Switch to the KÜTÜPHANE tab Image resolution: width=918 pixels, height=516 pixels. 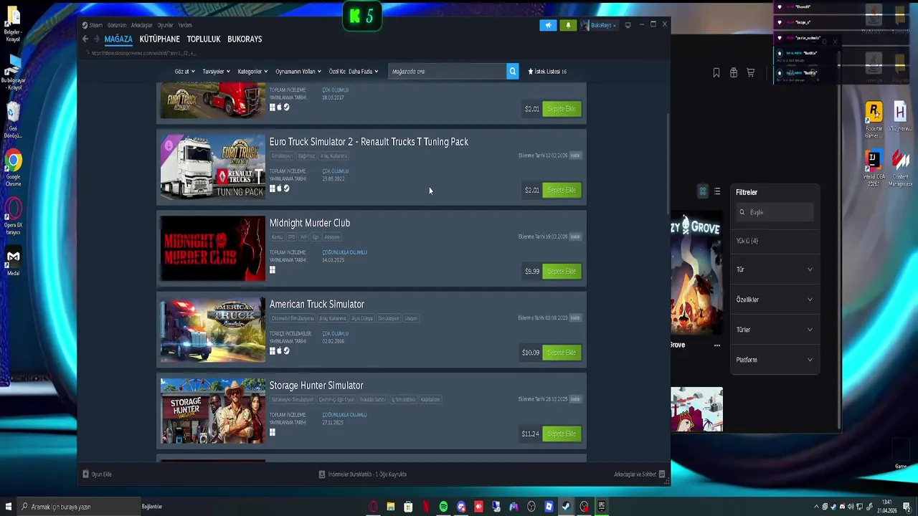click(x=160, y=39)
